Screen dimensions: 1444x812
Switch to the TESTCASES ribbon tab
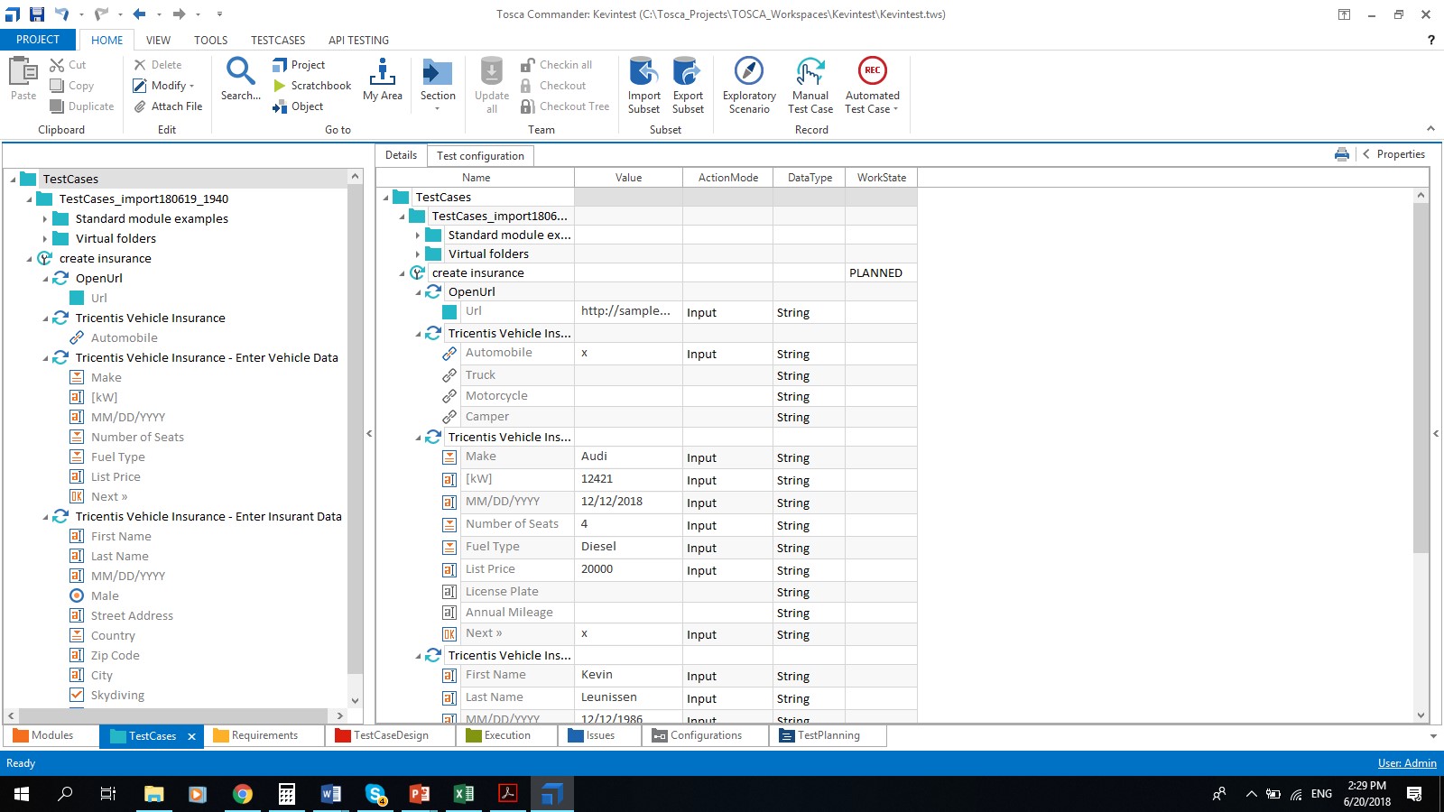(277, 40)
